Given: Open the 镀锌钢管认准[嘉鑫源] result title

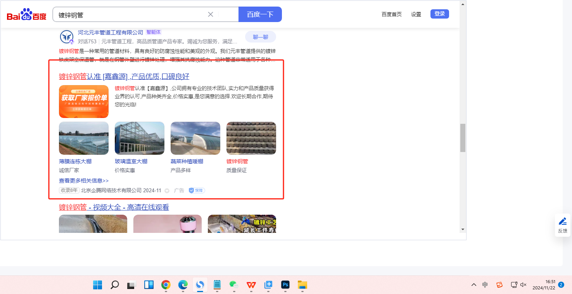Looking at the screenshot, I should pos(124,77).
